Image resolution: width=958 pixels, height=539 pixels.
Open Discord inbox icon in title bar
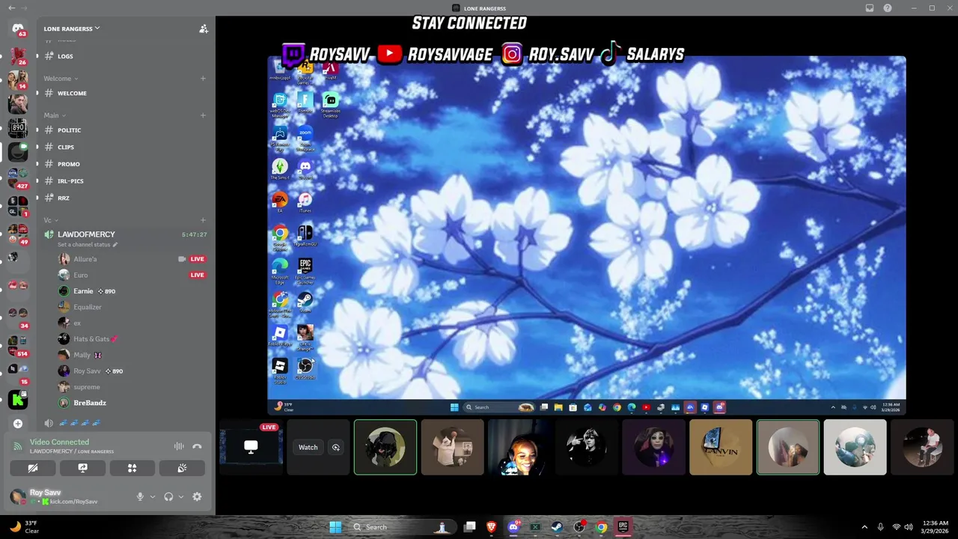point(869,8)
